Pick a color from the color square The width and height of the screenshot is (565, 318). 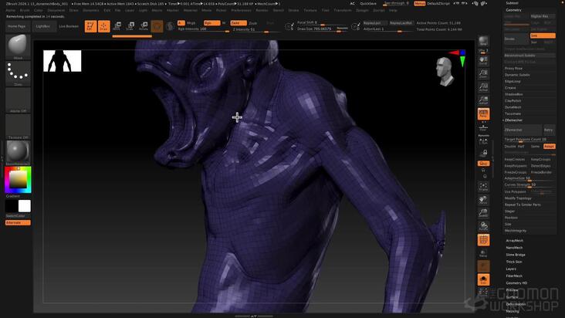click(x=18, y=179)
